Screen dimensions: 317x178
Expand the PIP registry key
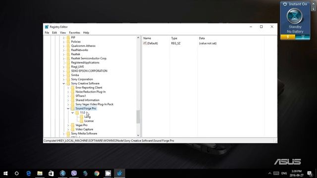pyautogui.click(x=64, y=38)
